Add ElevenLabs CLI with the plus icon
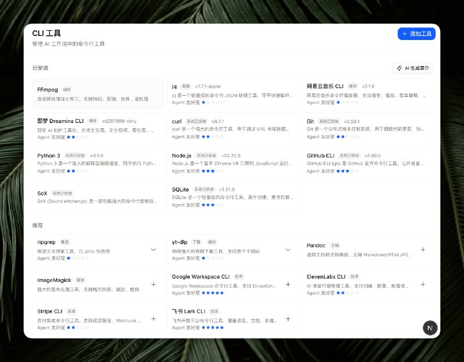Screen dimensions: 464x362 click(423, 284)
